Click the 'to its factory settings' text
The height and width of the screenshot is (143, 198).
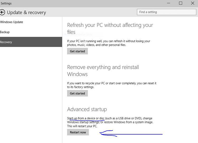click(x=81, y=87)
